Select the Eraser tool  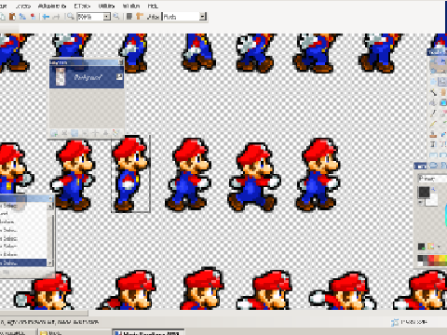coord(443,114)
